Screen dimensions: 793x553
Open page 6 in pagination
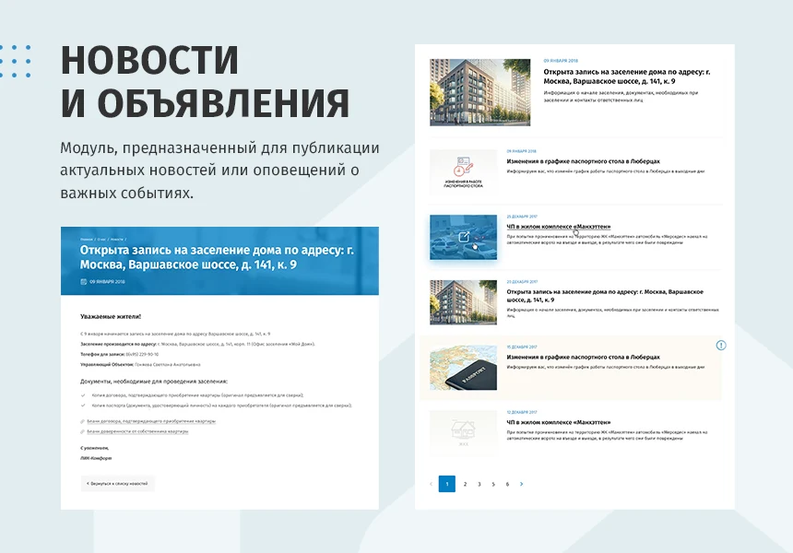pyautogui.click(x=507, y=484)
